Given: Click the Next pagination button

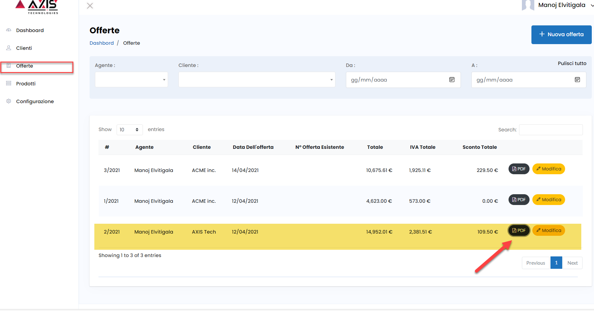Looking at the screenshot, I should point(572,263).
